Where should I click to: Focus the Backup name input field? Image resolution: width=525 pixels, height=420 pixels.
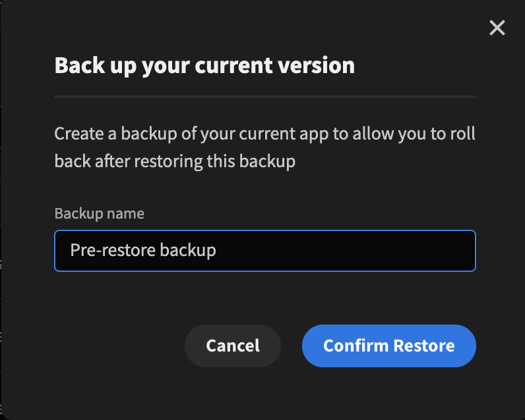tap(265, 251)
